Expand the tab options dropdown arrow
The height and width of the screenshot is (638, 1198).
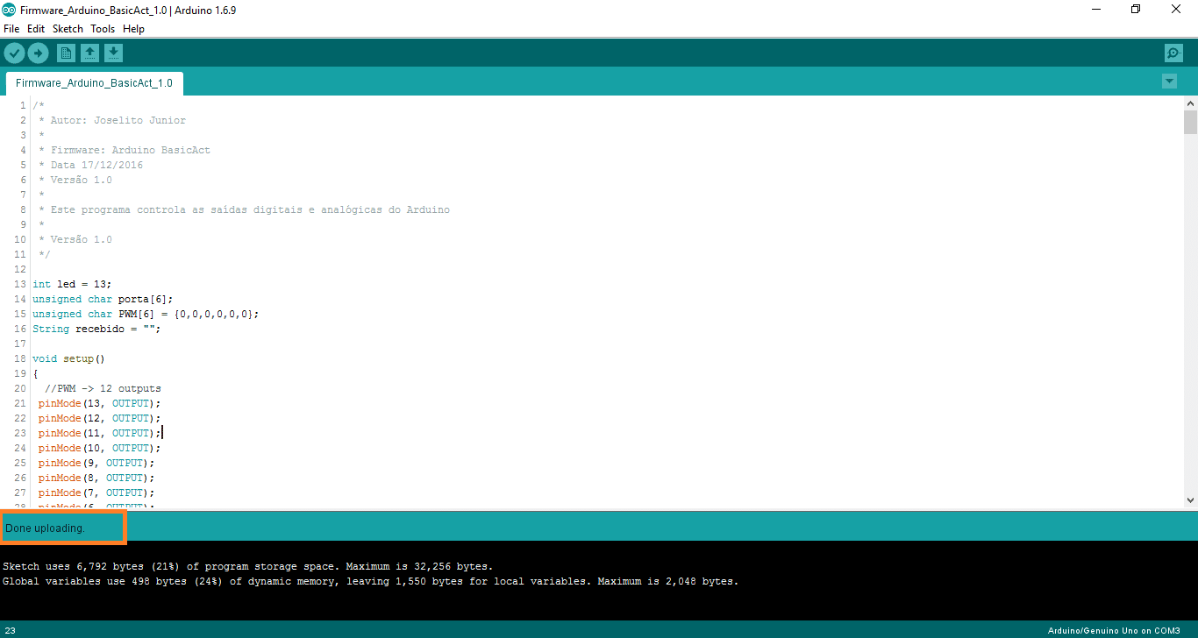pos(1168,82)
